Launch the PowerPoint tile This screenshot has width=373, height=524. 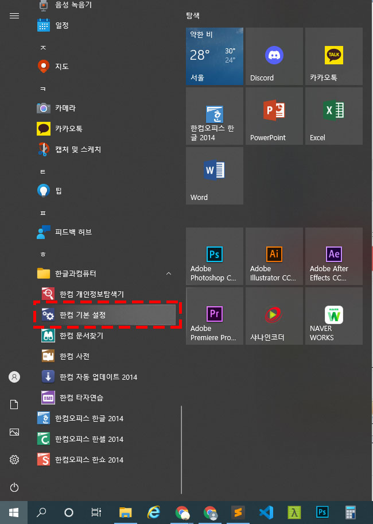click(274, 116)
